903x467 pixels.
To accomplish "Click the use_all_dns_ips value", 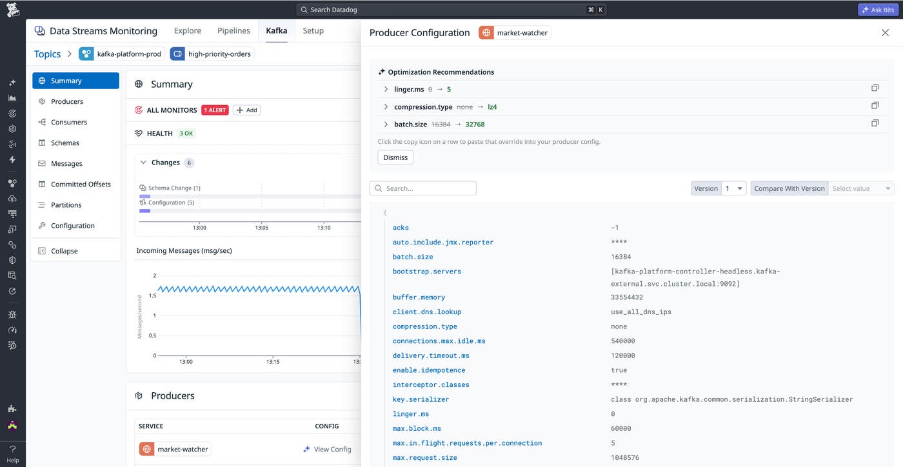I will (641, 312).
